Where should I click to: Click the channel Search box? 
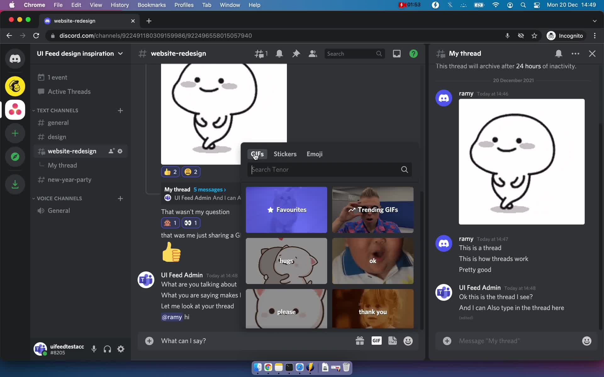pyautogui.click(x=354, y=54)
